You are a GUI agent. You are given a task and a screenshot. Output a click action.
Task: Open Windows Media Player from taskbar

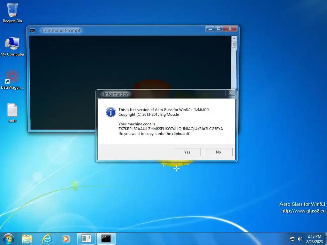pyautogui.click(x=66, y=239)
